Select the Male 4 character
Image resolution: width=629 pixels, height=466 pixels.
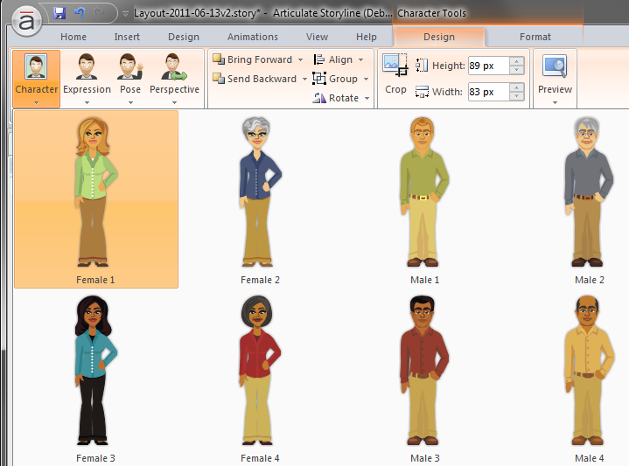pos(589,378)
